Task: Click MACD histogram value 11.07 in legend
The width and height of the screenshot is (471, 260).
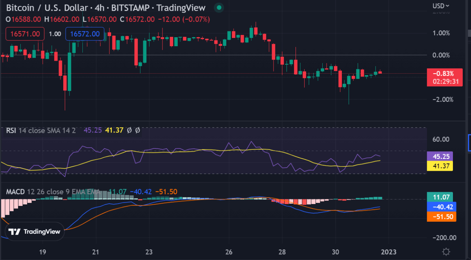Action: click(x=117, y=191)
